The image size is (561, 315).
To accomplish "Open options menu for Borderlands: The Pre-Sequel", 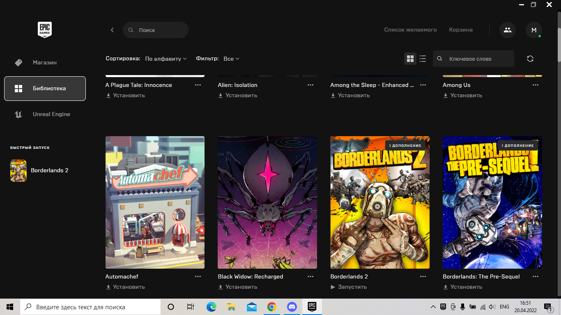I will tap(536, 276).
